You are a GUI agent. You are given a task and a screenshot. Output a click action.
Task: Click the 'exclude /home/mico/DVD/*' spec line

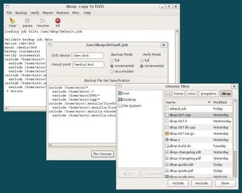click(76, 95)
